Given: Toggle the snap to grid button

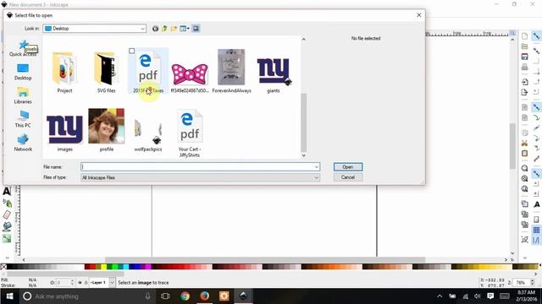Looking at the screenshot, I should coord(536,230).
